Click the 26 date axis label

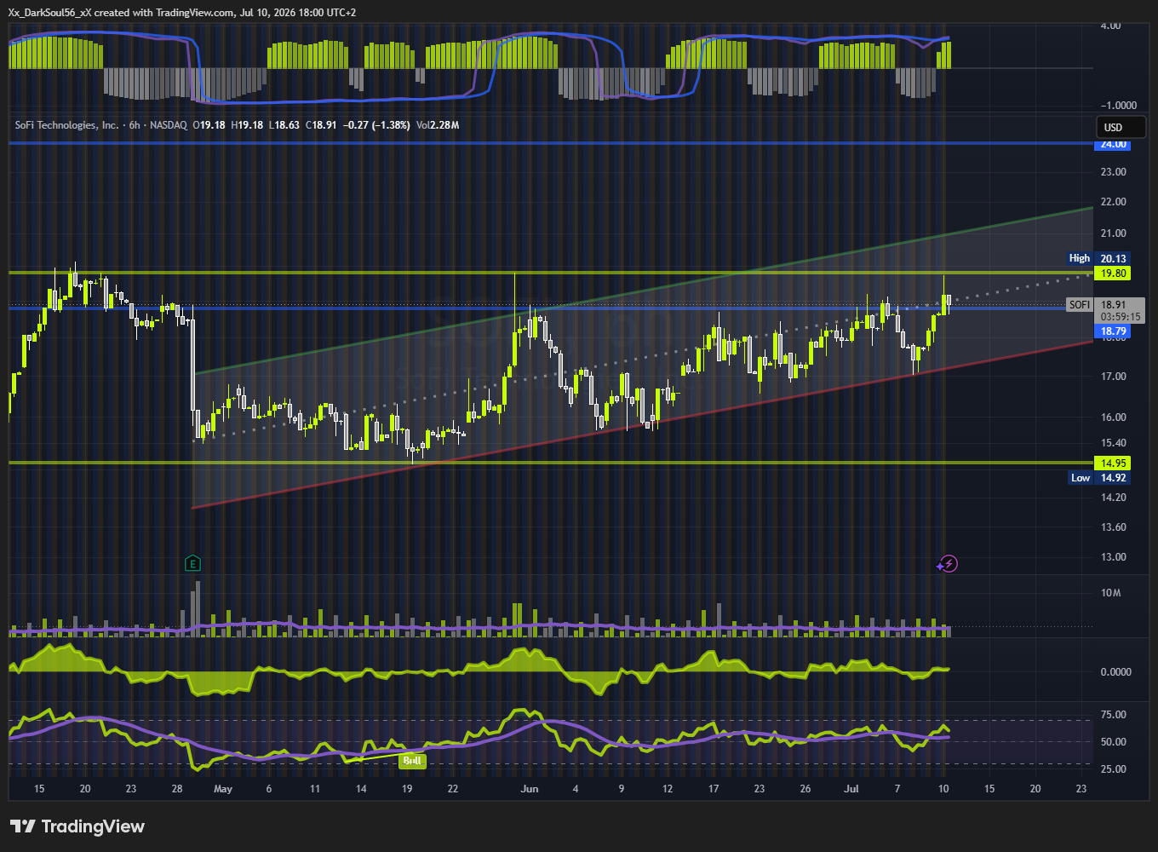pyautogui.click(x=805, y=789)
